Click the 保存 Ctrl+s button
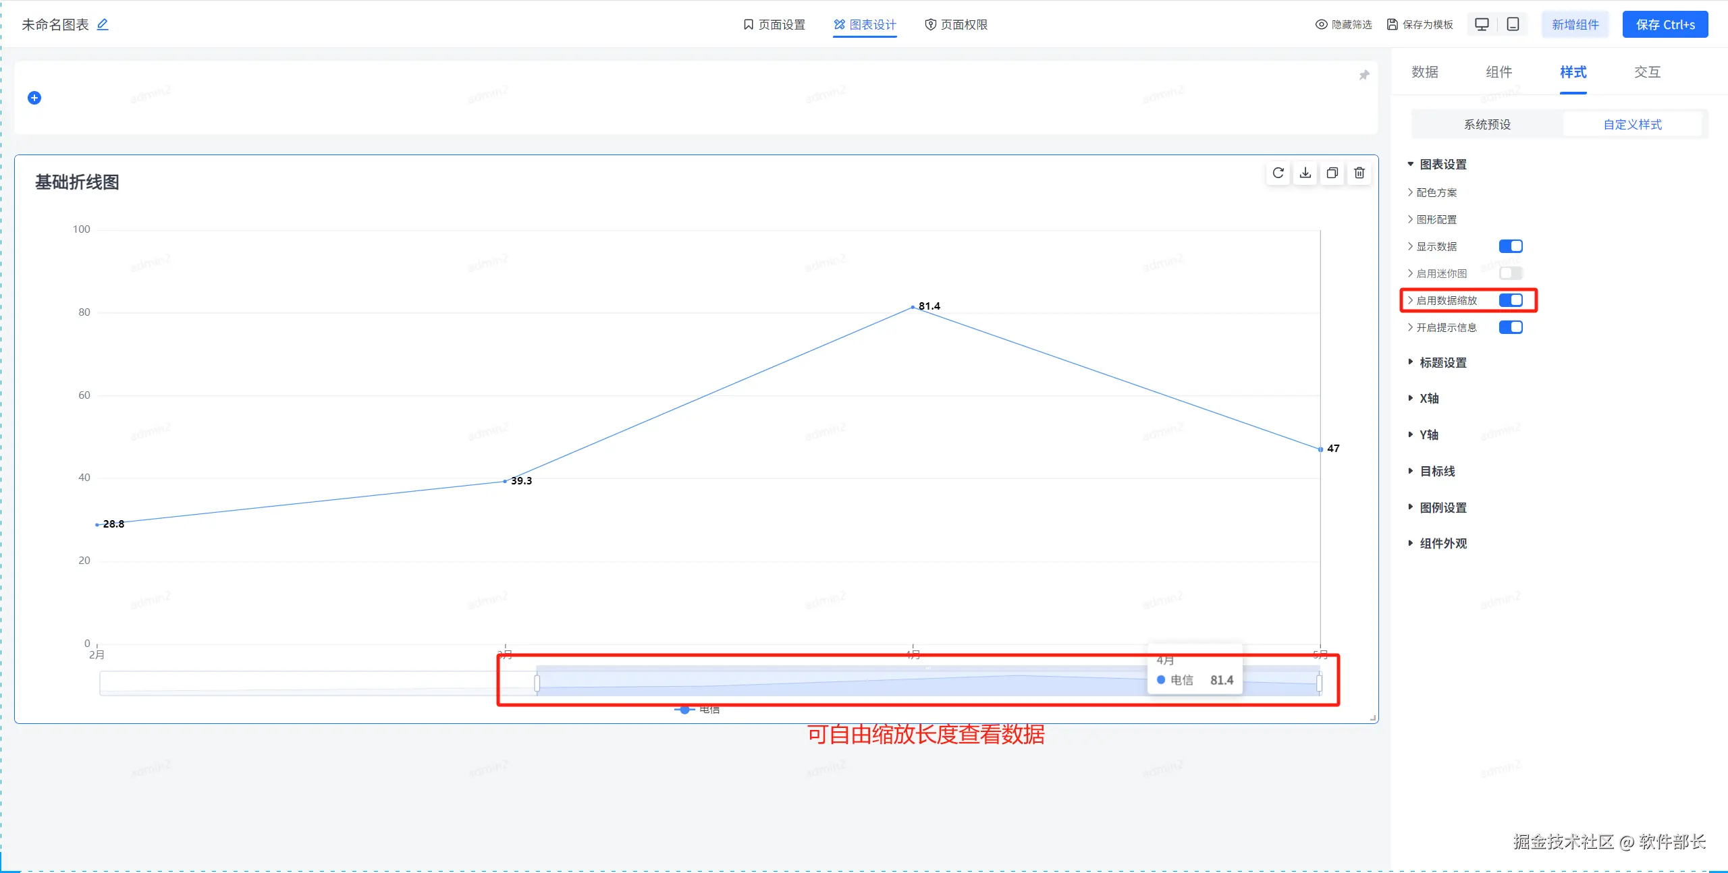The image size is (1728, 873). (x=1665, y=25)
